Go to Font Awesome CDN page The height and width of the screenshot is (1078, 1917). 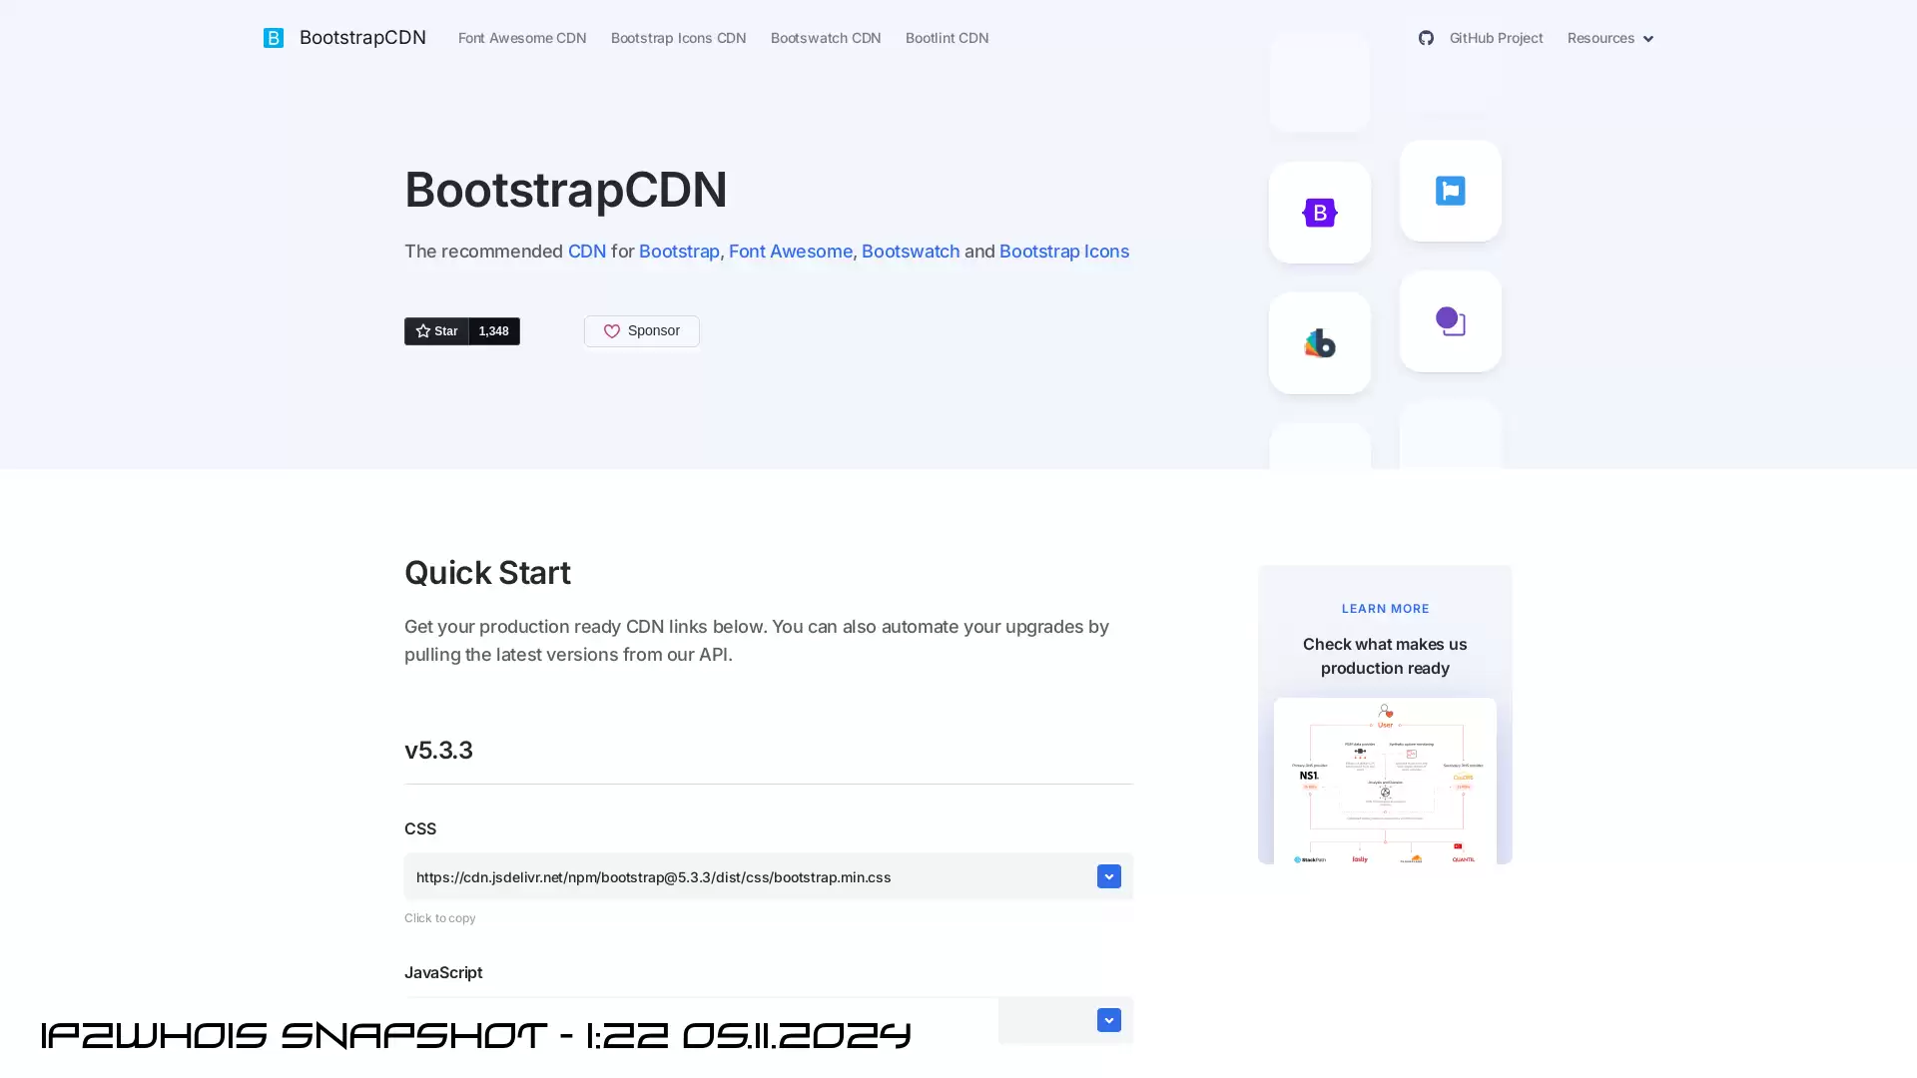coord(522,38)
